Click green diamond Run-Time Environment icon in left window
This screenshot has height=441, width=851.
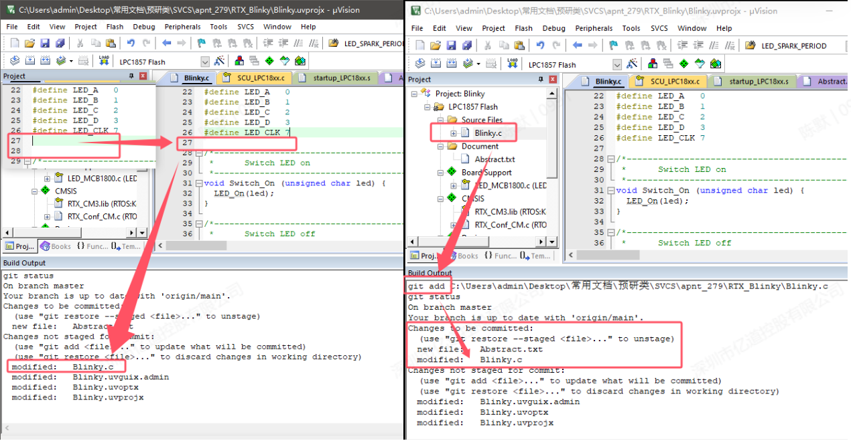(x=269, y=61)
